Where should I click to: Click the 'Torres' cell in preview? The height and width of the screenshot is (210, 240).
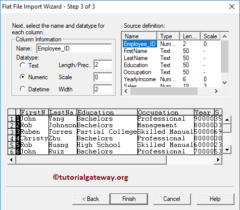[x=63, y=132]
